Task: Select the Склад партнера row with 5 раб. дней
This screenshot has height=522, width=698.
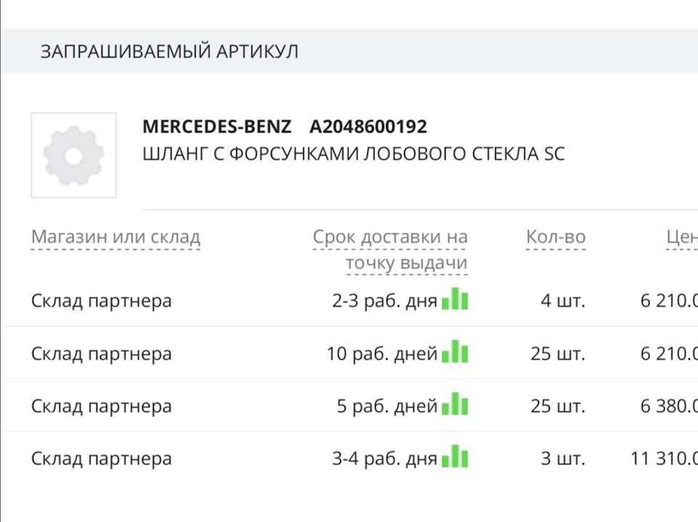Action: pyautogui.click(x=101, y=405)
